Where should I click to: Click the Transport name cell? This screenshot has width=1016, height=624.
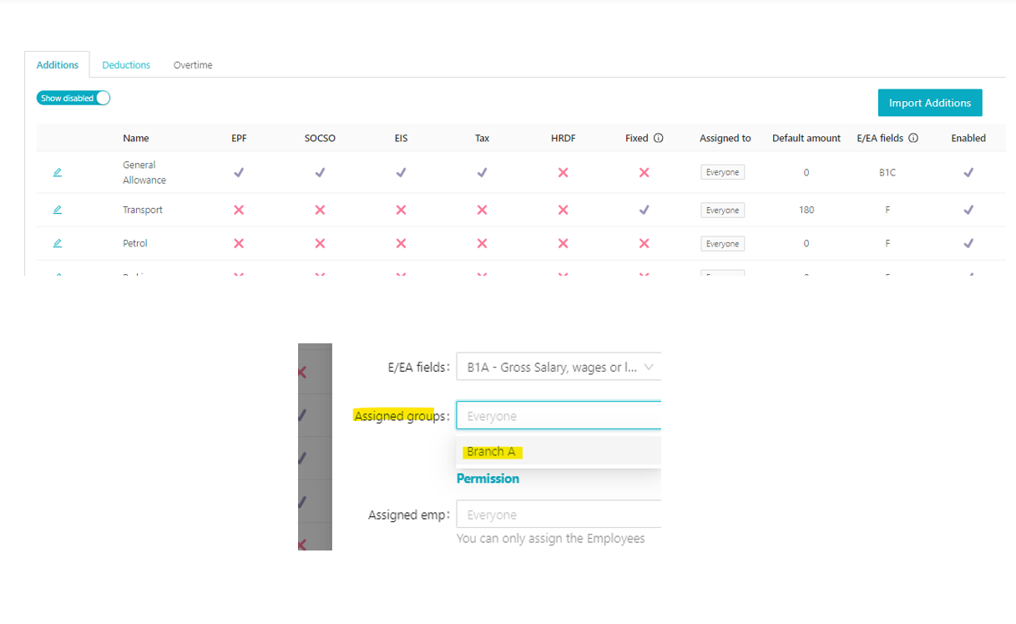pyautogui.click(x=143, y=210)
